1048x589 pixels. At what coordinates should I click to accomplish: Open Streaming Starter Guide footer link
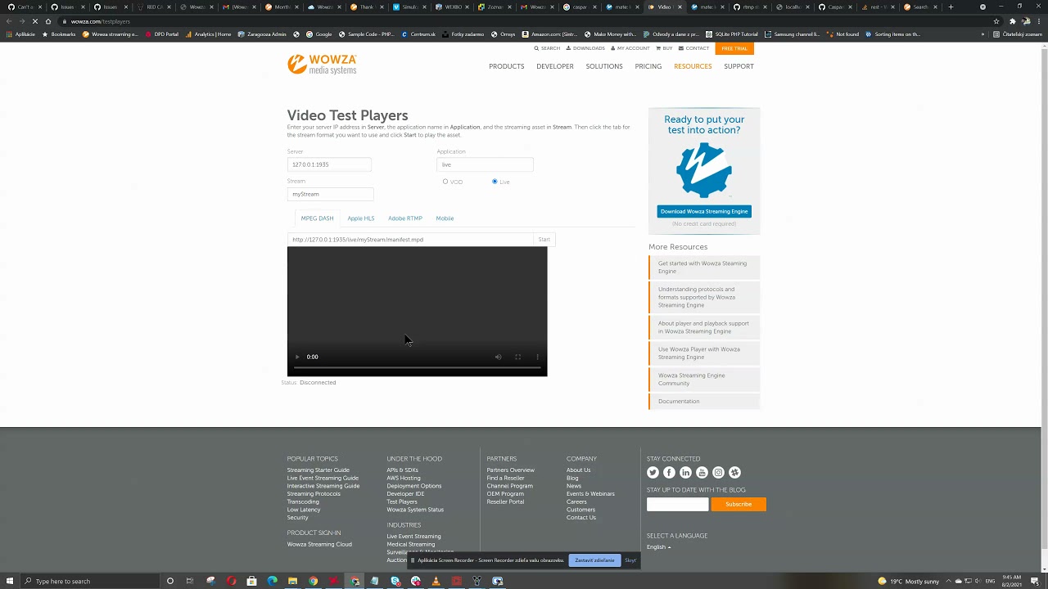(x=318, y=470)
